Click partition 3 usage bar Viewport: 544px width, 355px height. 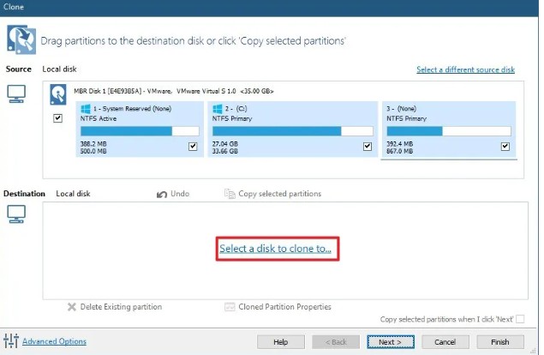(x=449, y=131)
